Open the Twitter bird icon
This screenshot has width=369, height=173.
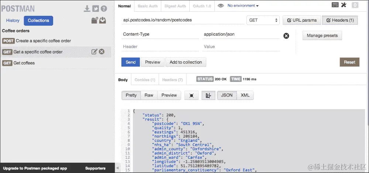click(x=96, y=9)
